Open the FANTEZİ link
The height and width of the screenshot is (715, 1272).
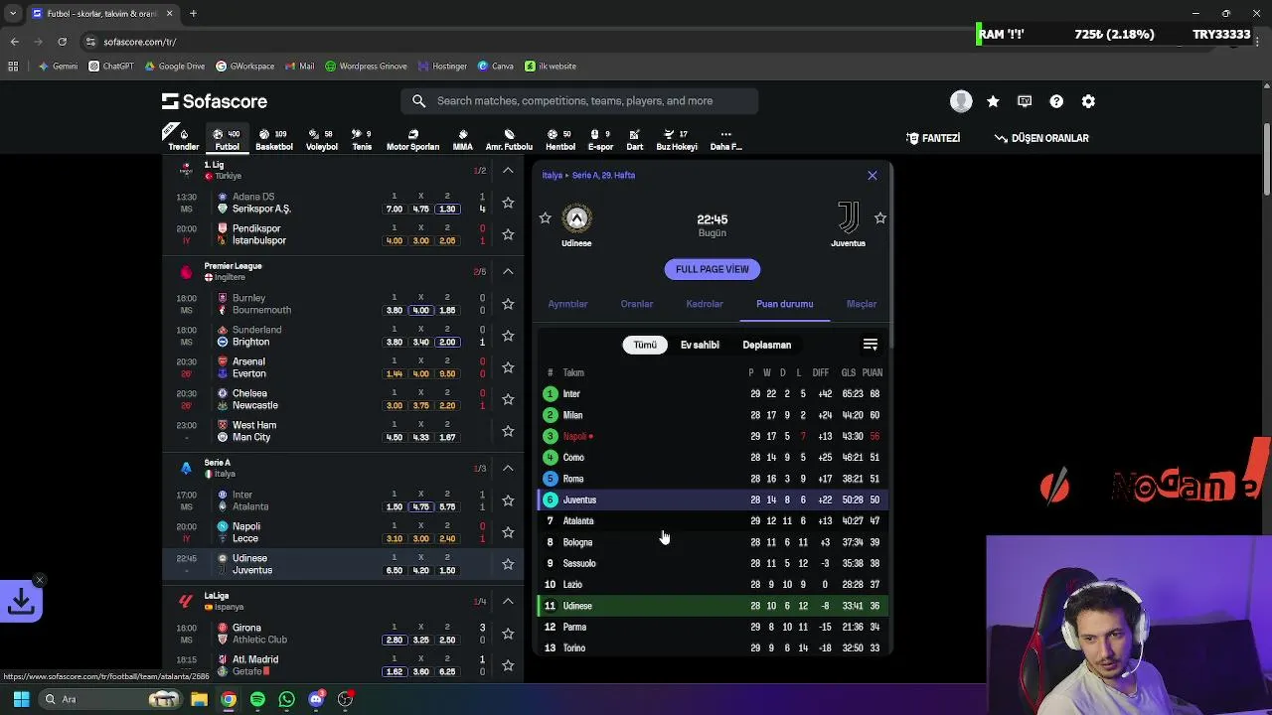pos(933,138)
